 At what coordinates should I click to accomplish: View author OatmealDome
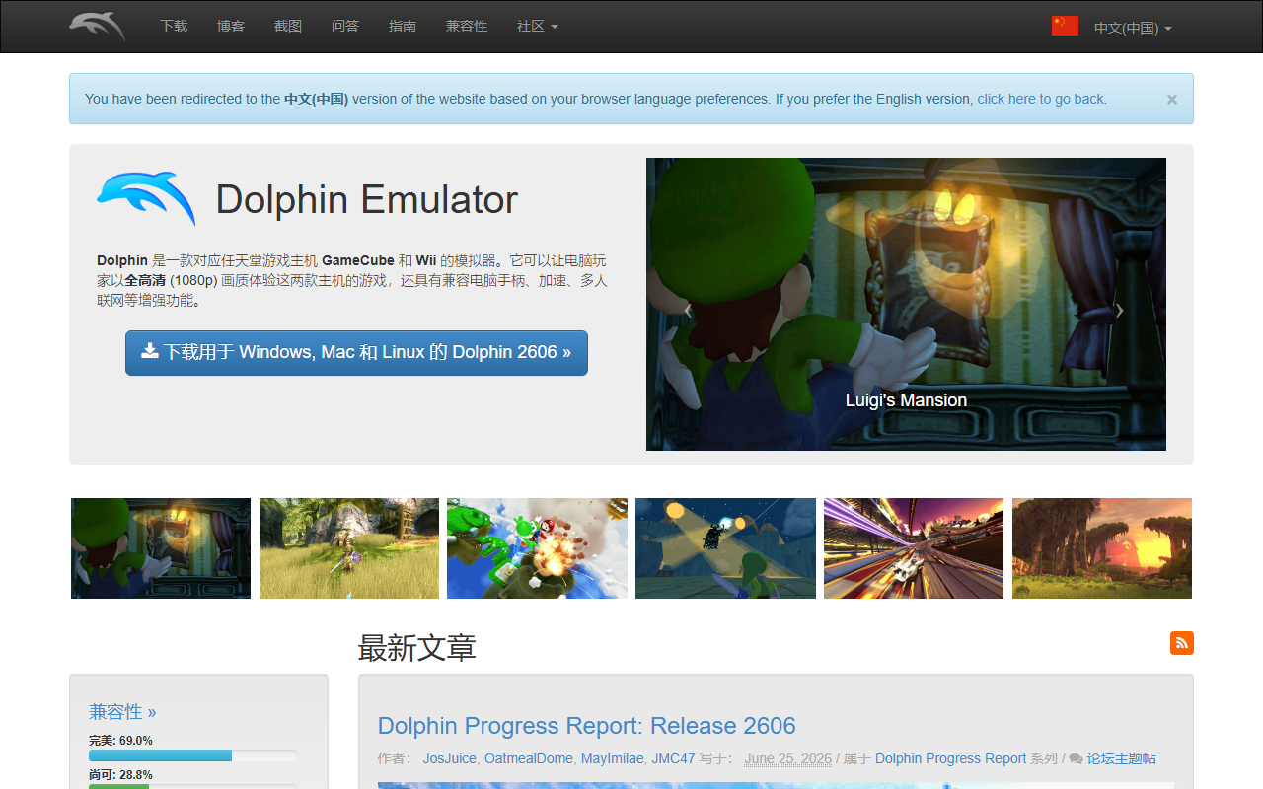[529, 758]
